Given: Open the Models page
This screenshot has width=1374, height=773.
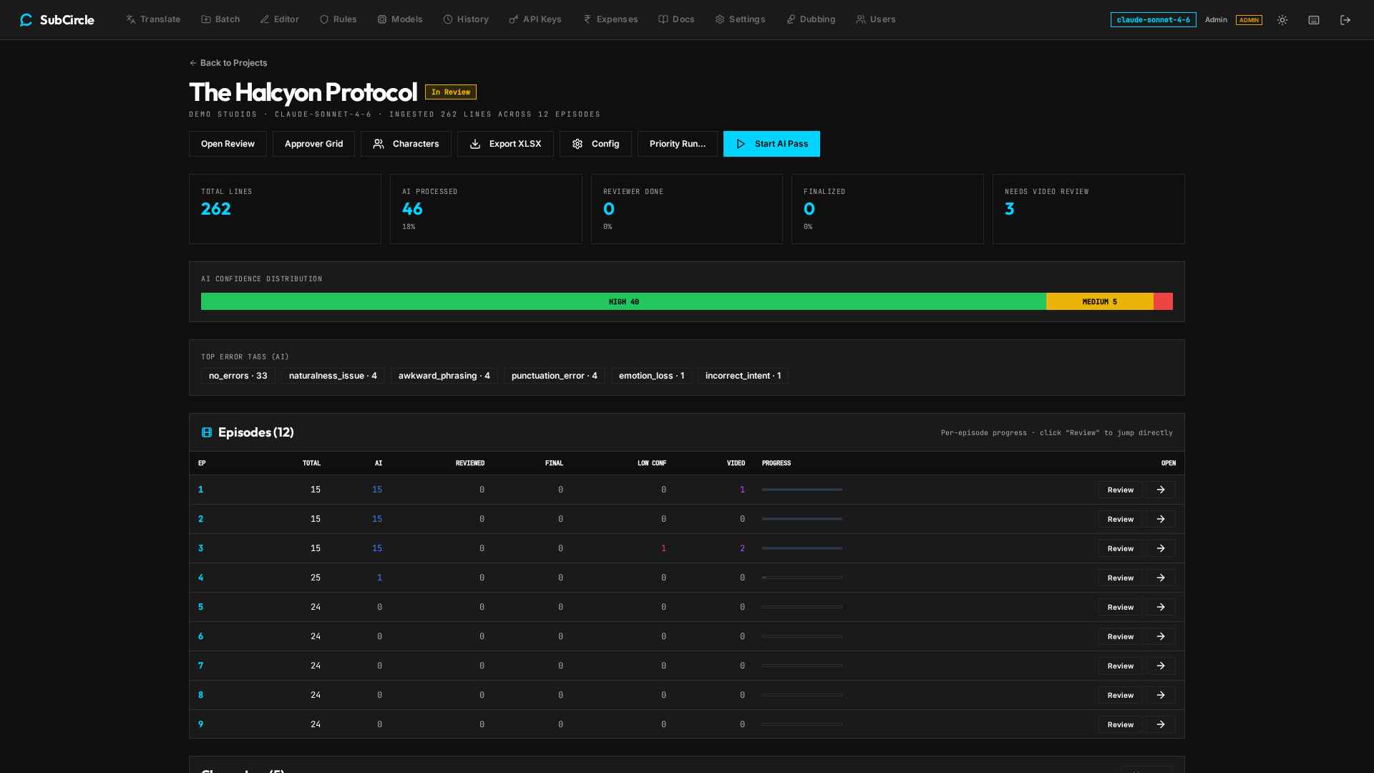Looking at the screenshot, I should tap(400, 19).
